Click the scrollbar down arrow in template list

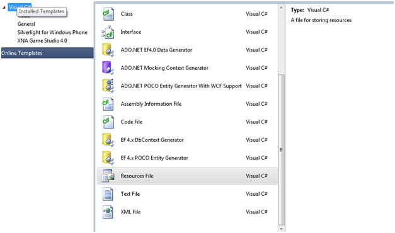pos(282,229)
